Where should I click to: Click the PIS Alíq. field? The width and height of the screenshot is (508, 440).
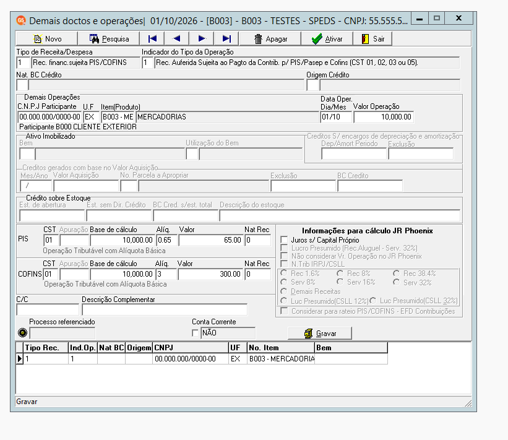point(167,240)
